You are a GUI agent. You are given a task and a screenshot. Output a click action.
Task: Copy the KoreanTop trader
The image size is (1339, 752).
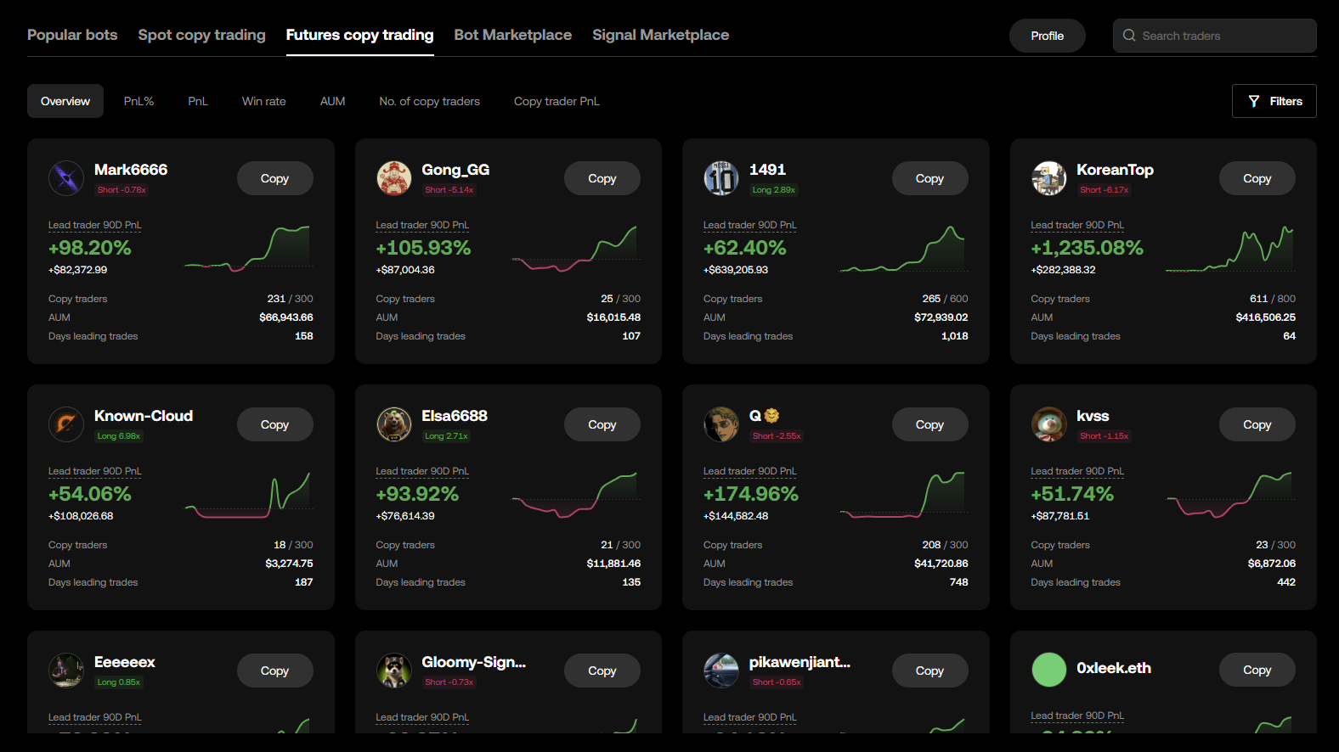click(1257, 178)
